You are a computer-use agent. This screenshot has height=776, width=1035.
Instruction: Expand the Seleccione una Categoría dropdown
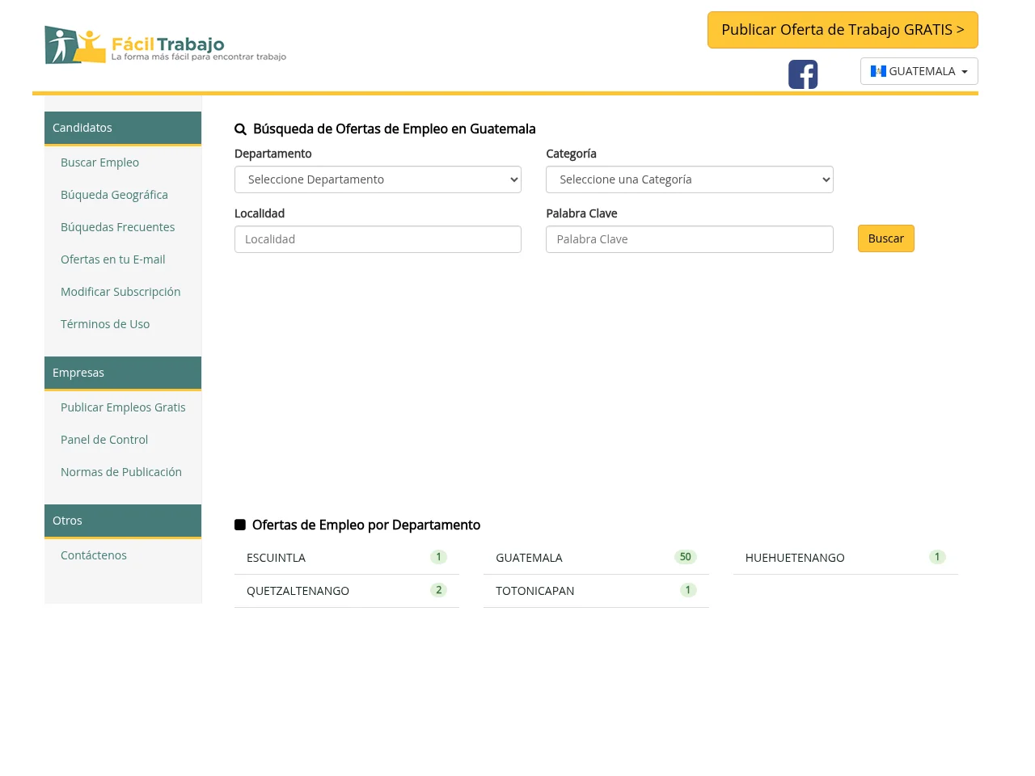[x=690, y=179]
